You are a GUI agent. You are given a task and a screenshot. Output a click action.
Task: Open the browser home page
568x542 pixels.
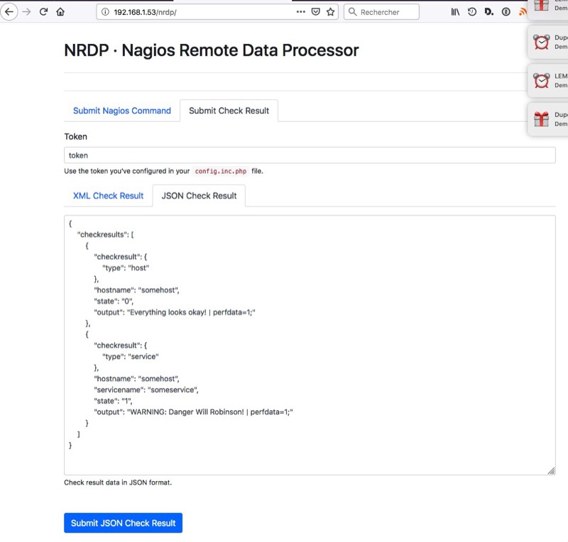(x=60, y=12)
